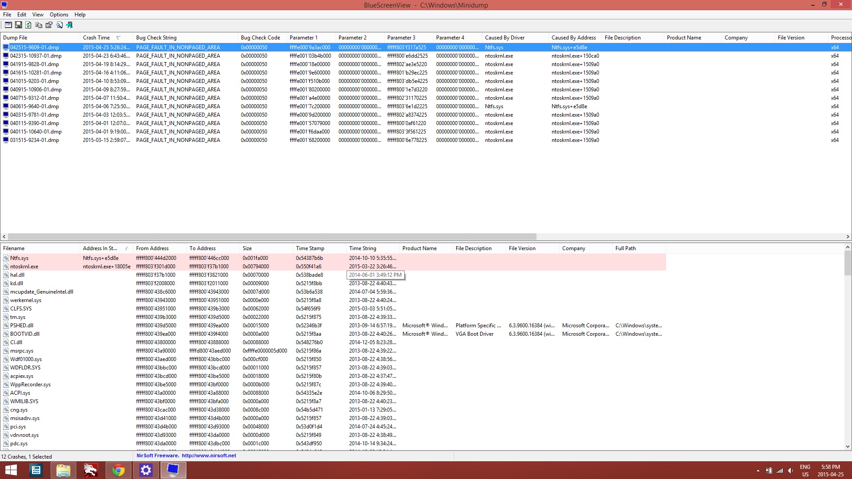Click the Advanced Options toolbar icon

tap(8, 25)
